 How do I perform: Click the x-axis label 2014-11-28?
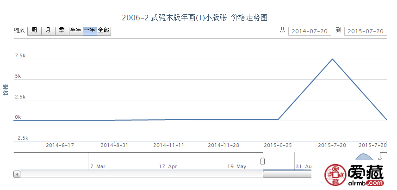(x=223, y=146)
